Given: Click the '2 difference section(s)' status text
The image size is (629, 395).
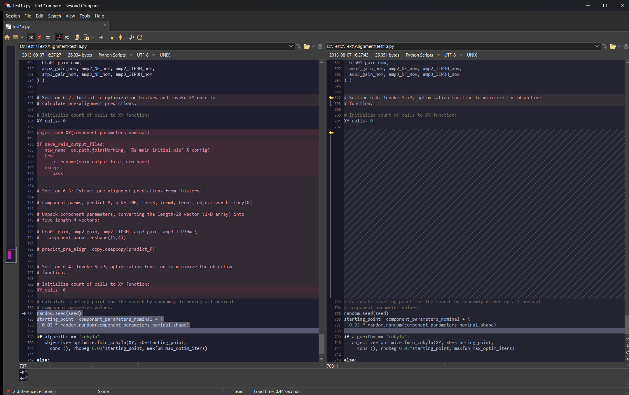Looking at the screenshot, I should click(x=34, y=392).
